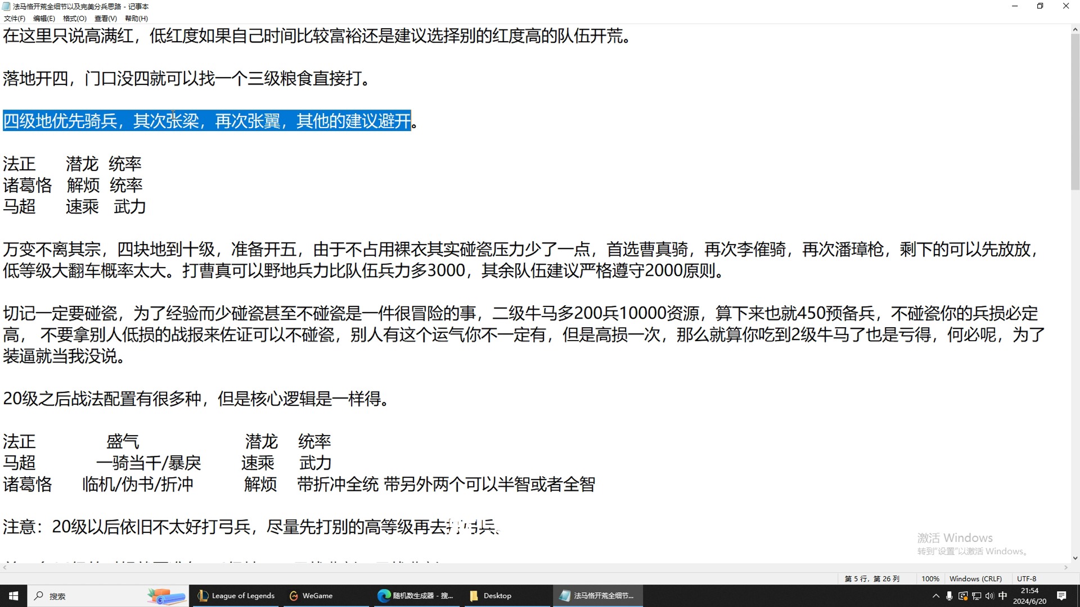Screen dimensions: 1080x607
Task: Click 临机/伪书/折冲 in the 诸葛恪 row
Action: coord(138,484)
